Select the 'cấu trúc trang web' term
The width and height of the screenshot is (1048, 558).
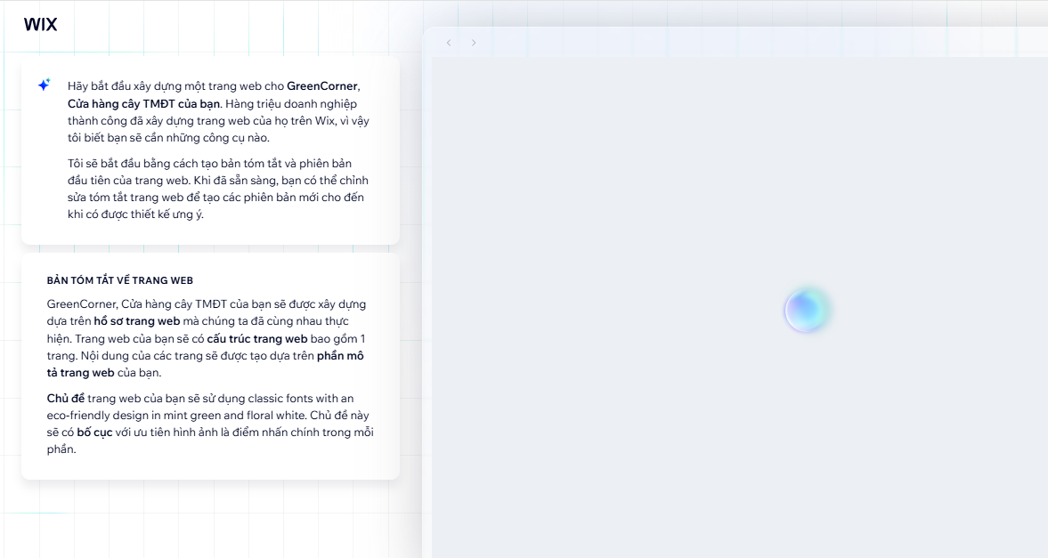256,339
